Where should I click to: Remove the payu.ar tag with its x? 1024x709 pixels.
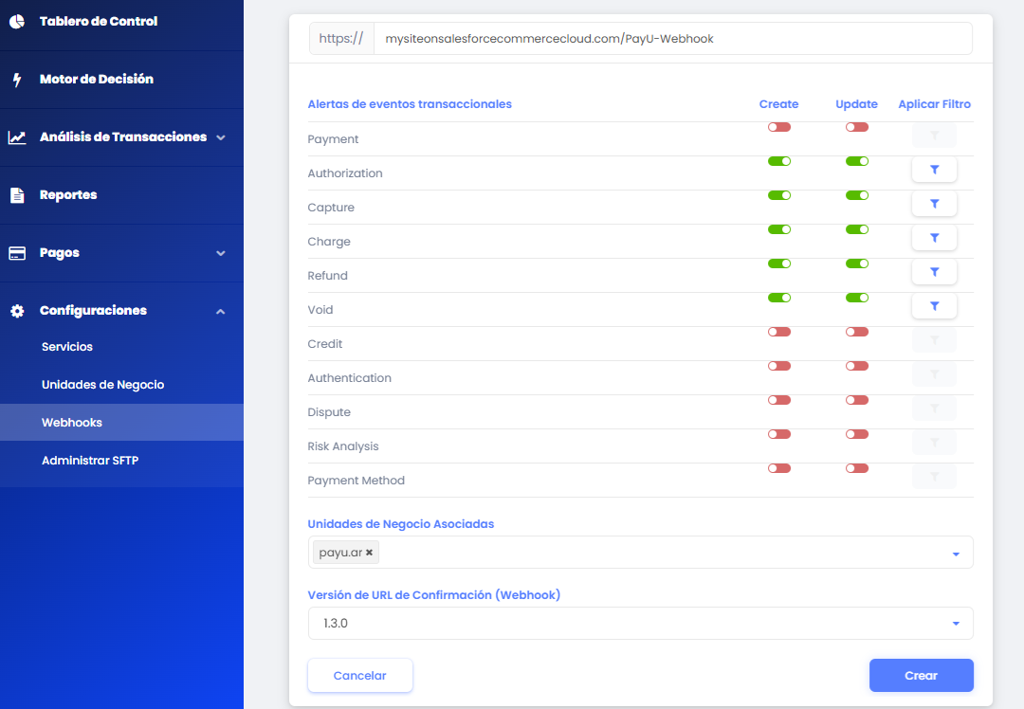(x=370, y=553)
